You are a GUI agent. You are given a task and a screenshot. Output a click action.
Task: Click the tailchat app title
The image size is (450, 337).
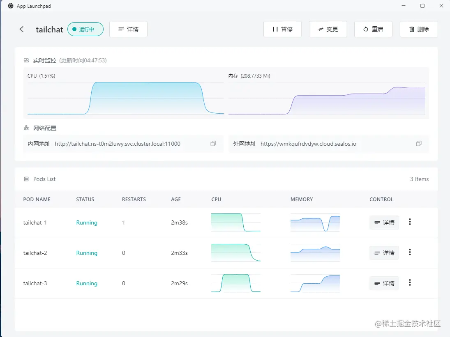click(49, 30)
